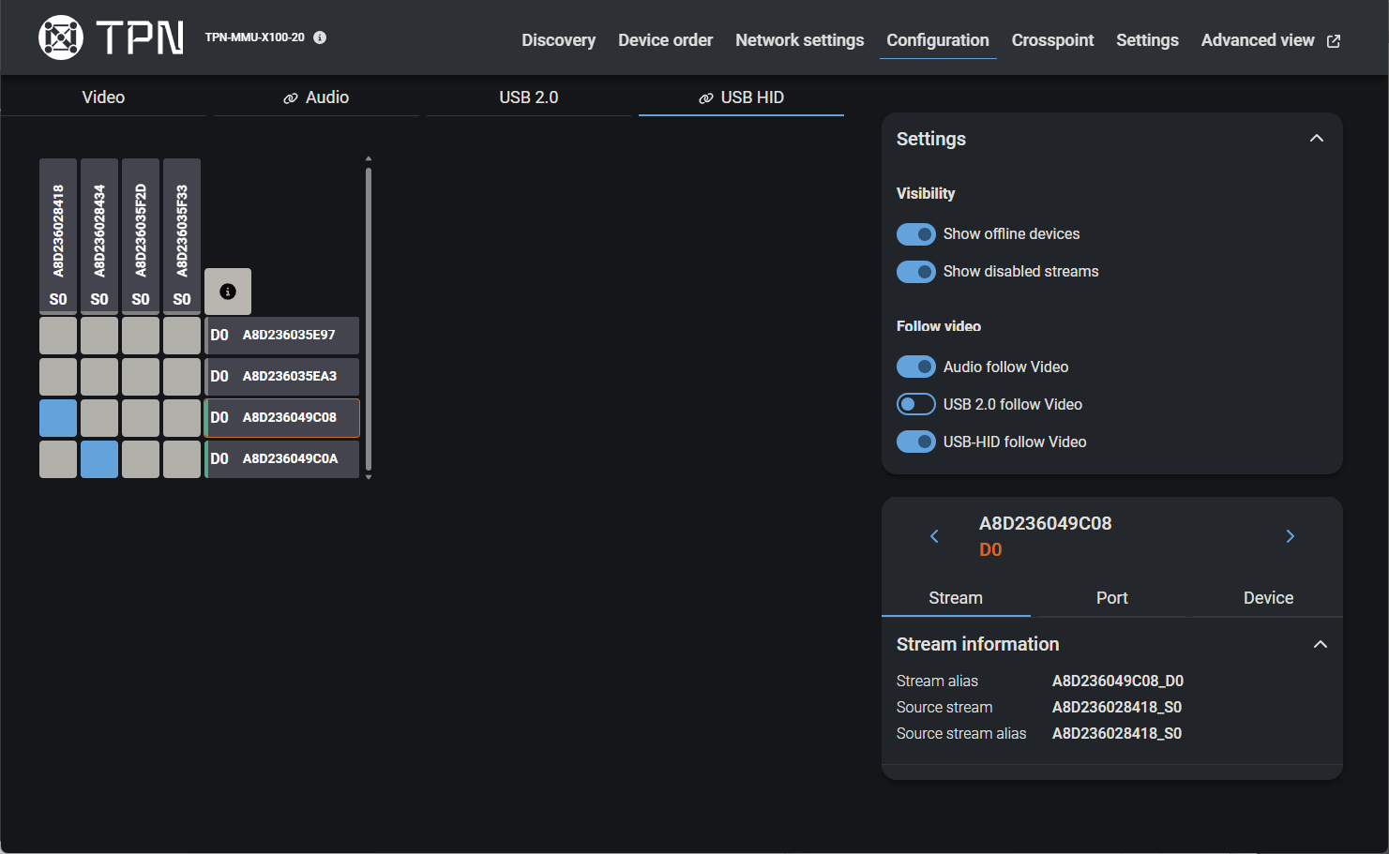Click the crosspoint matrix info icon
The image size is (1389, 854).
[228, 292]
